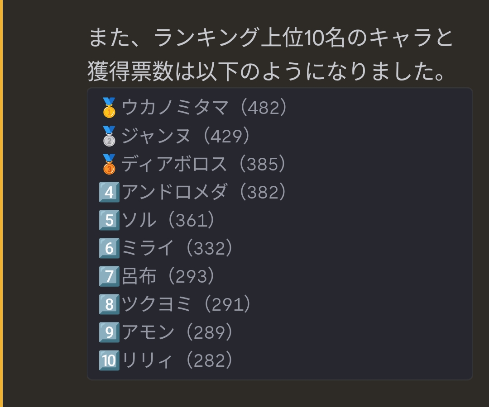Image resolution: width=489 pixels, height=407 pixels.
Task: Click the number 6 keycap emoji
Action: pyautogui.click(x=109, y=248)
